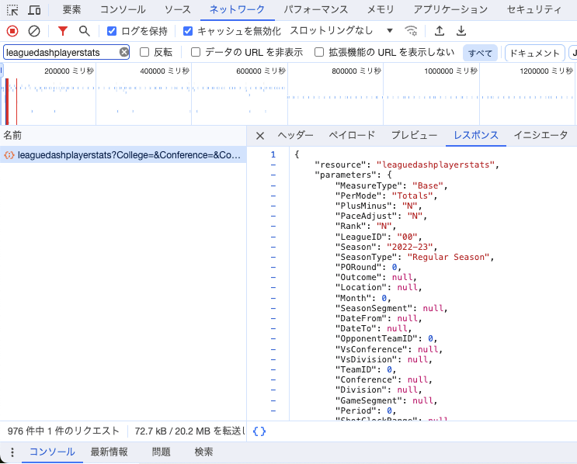
Task: Enable the 反転 checkbox
Action: [x=144, y=52]
